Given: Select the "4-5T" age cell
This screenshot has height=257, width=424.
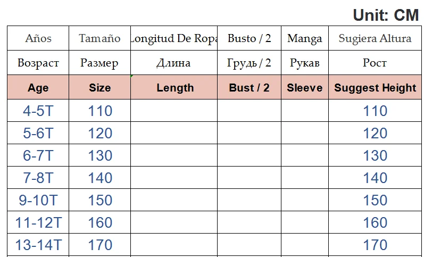Looking at the screenshot, I should [38, 111].
